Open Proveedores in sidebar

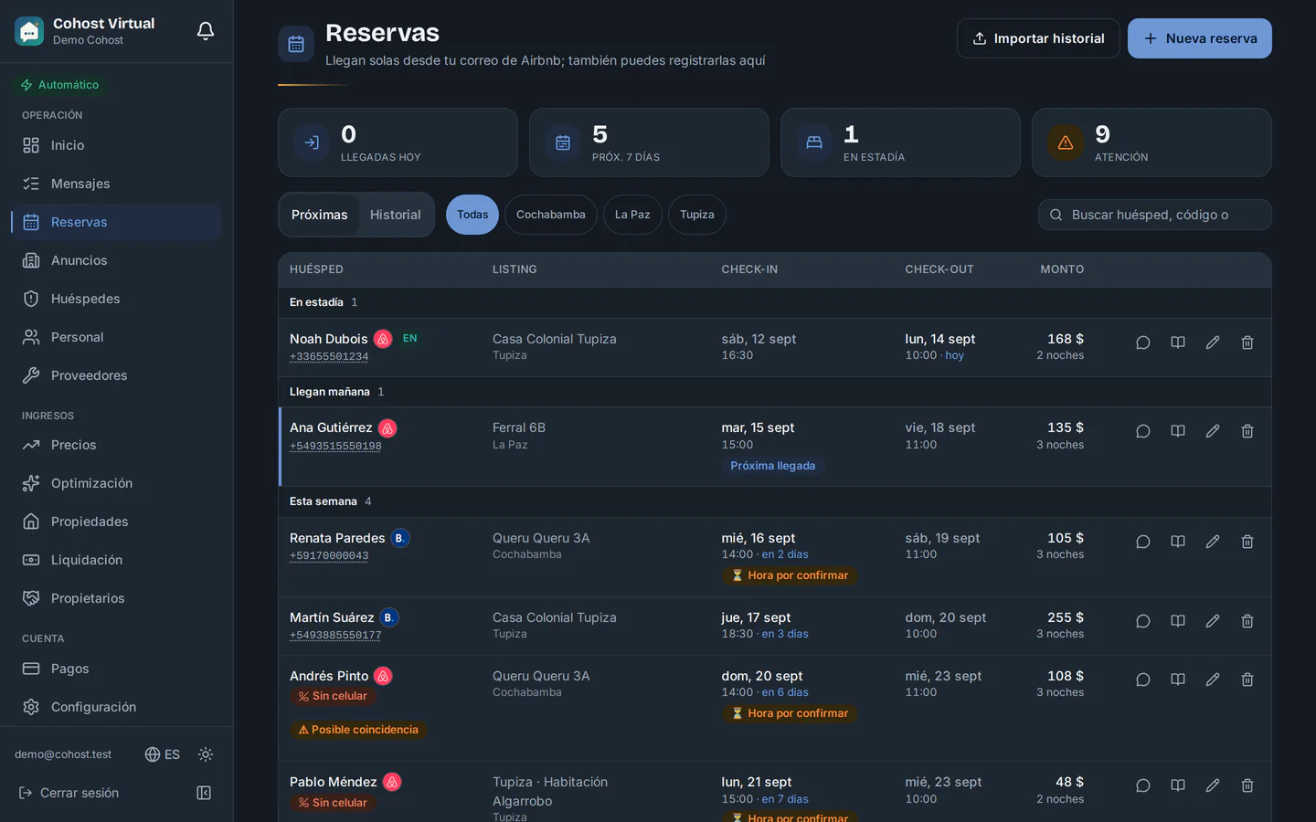116,375
